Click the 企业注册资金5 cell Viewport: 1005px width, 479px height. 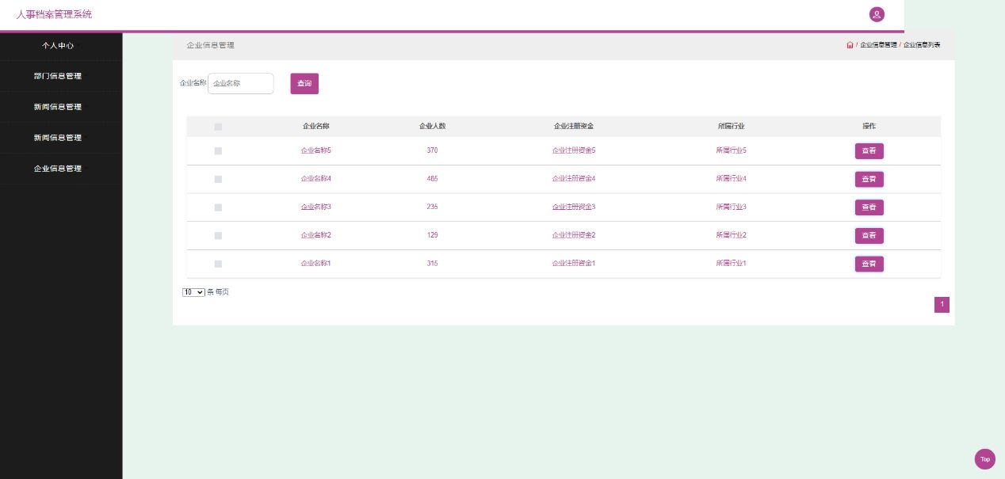(x=574, y=150)
